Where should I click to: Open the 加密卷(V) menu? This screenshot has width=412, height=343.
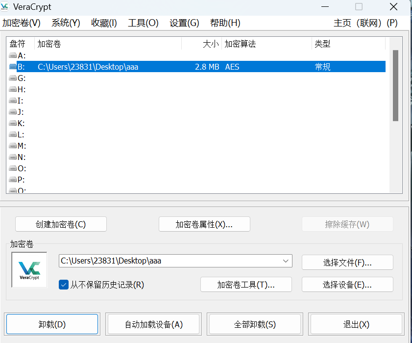coord(21,23)
